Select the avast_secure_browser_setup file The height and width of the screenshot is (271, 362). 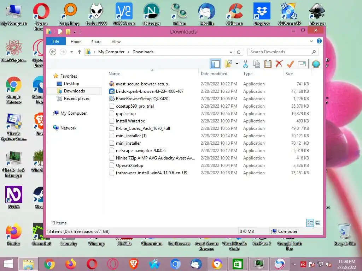click(x=142, y=84)
